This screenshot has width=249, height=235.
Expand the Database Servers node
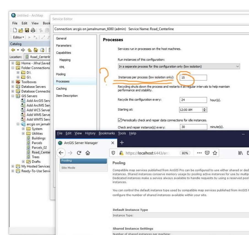13,87
